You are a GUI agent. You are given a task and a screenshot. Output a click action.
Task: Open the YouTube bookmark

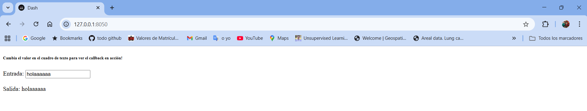250,38
